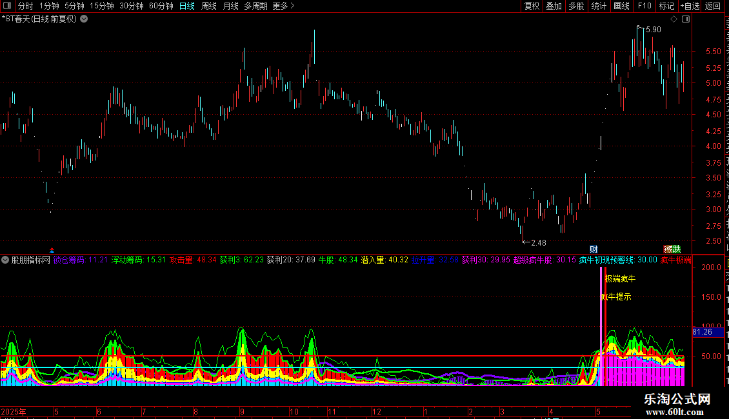Image resolution: width=729 pixels, height=419 pixels.
Task: Click the 牛股: 48.34 indicator value
Action: (338, 260)
